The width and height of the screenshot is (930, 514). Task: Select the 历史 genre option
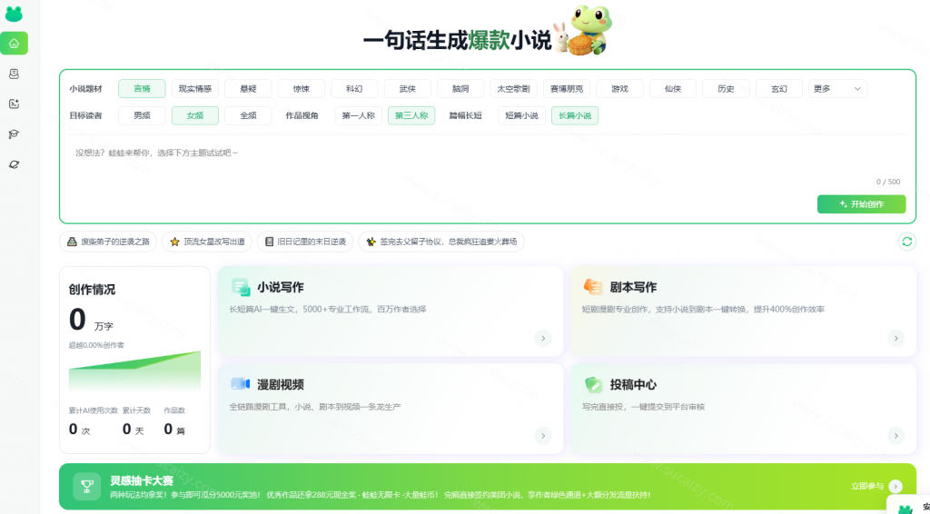(x=726, y=89)
